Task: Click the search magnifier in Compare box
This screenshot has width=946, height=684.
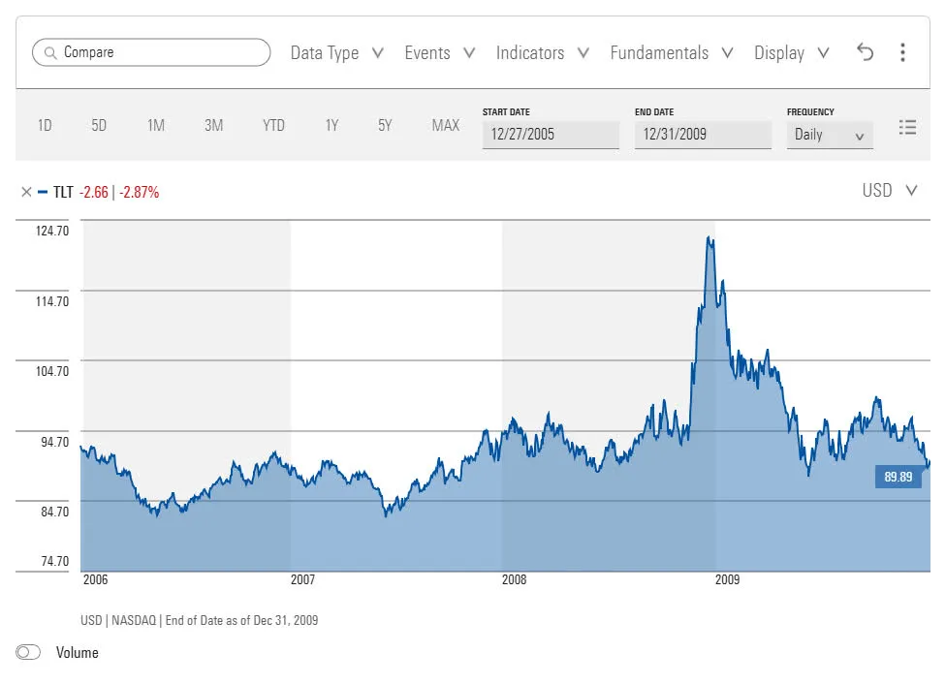Action: (50, 52)
